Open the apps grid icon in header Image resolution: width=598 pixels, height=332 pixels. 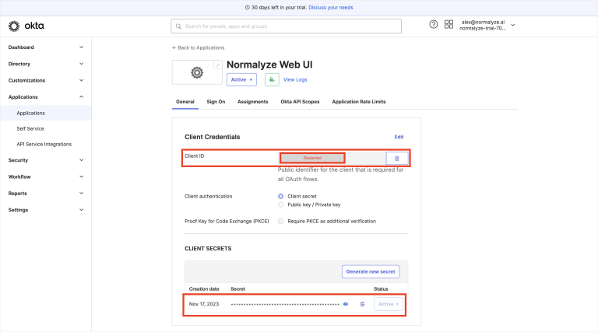point(448,25)
